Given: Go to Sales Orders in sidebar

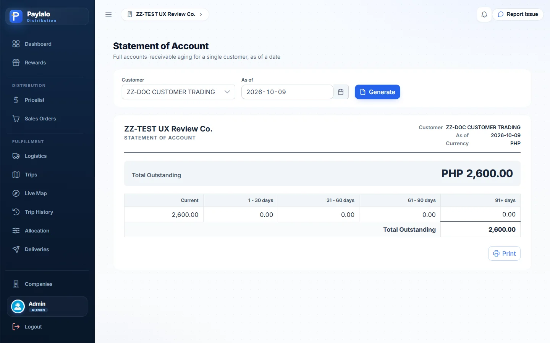Looking at the screenshot, I should [x=47, y=119].
